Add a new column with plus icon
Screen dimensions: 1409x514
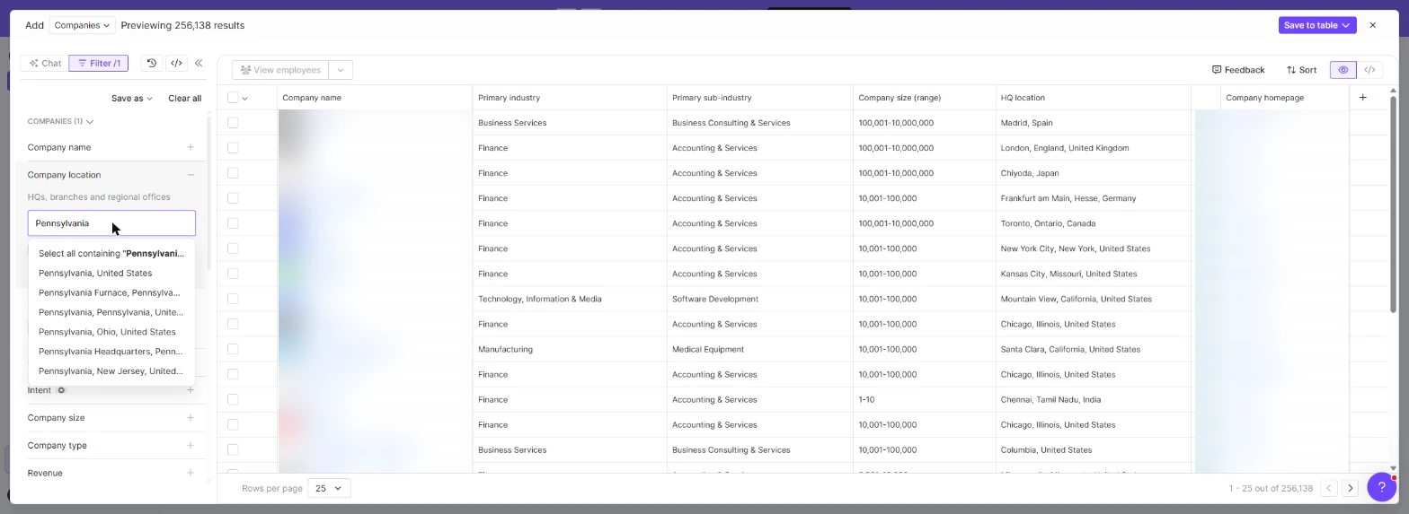tap(1362, 97)
